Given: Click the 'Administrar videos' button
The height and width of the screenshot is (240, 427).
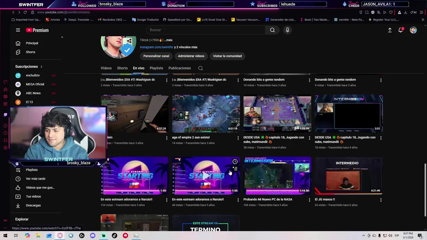Looking at the screenshot, I should (x=191, y=56).
